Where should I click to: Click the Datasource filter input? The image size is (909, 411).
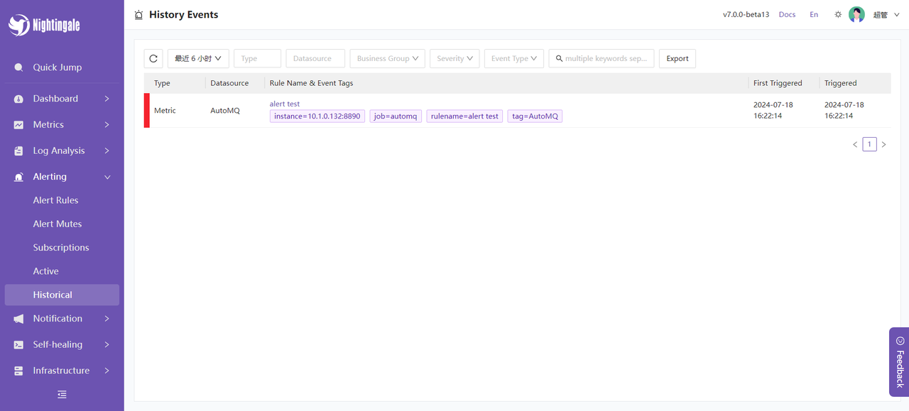click(315, 58)
